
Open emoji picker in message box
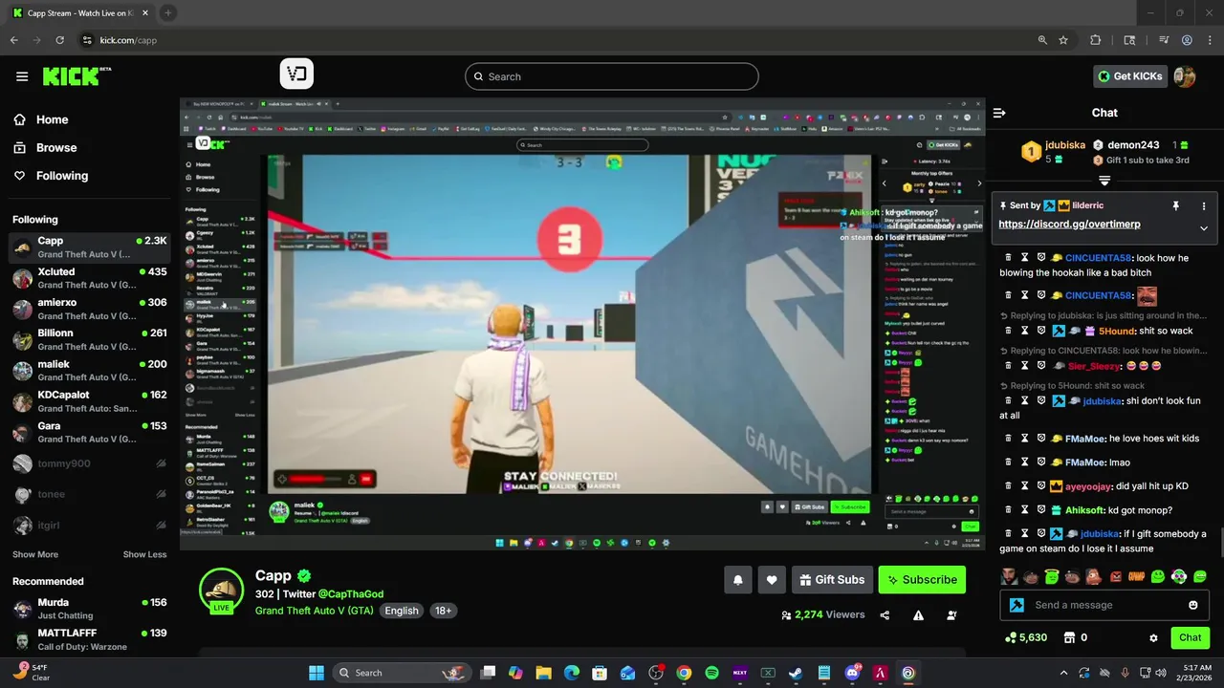pos(1193,605)
